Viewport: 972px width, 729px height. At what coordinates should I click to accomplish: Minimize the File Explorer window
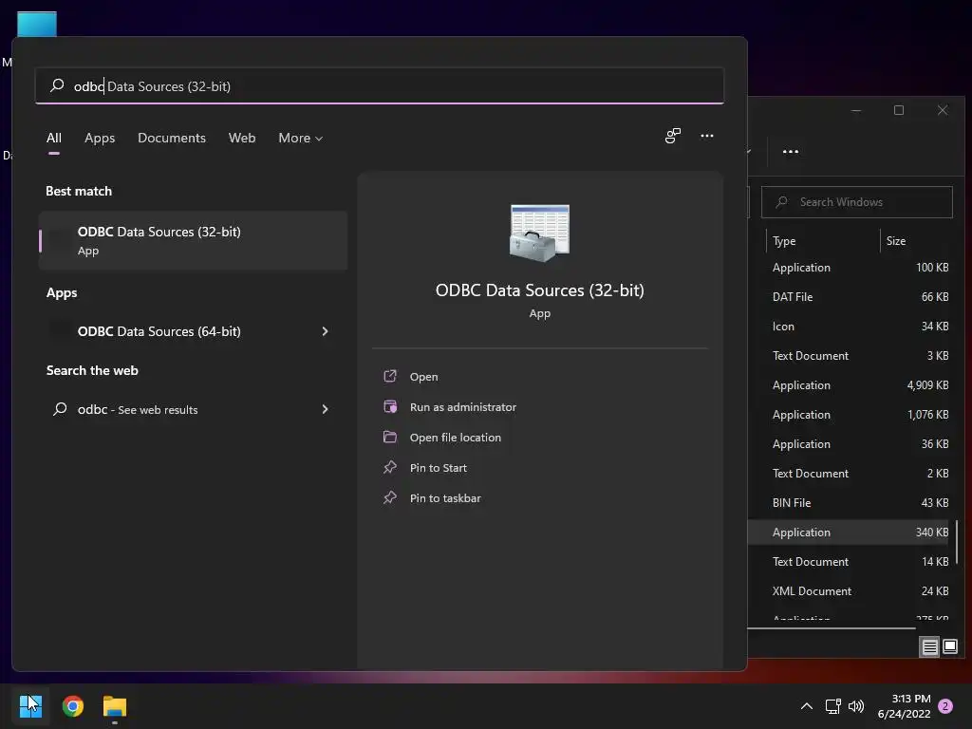click(856, 110)
